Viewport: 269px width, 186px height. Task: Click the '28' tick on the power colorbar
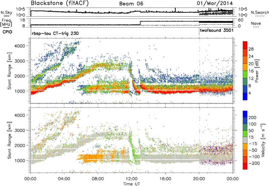(x=251, y=49)
